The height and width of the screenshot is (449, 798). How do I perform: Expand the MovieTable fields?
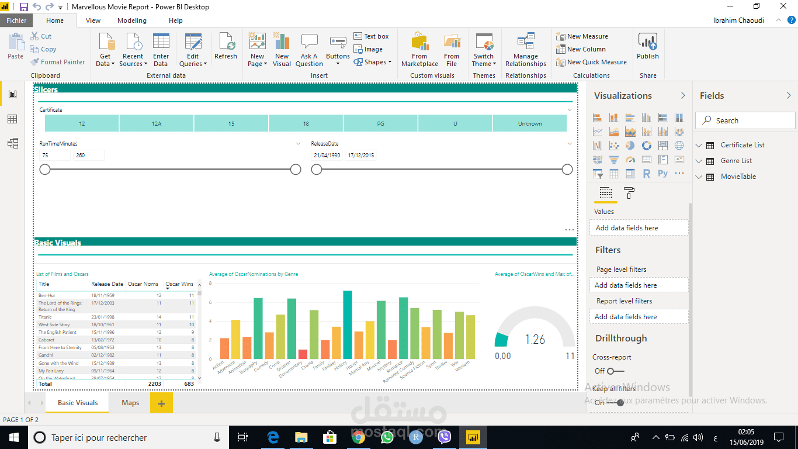[x=699, y=177]
